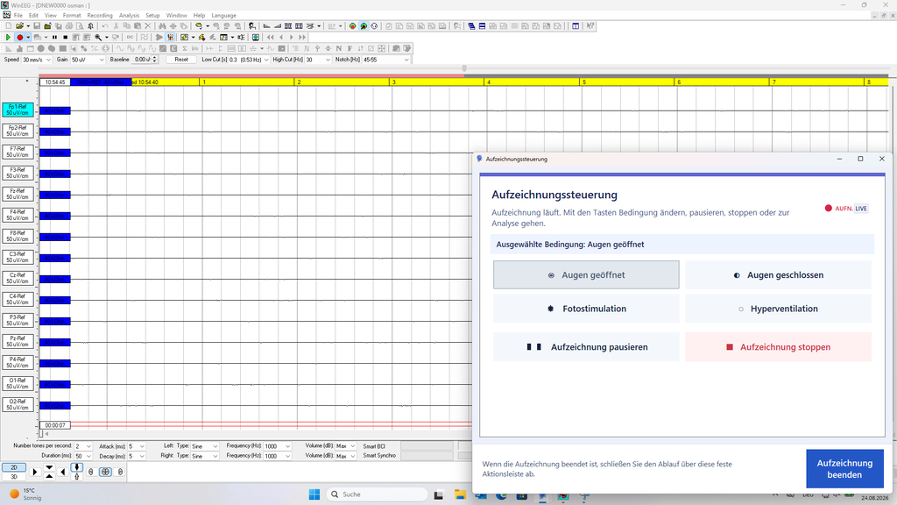The width and height of the screenshot is (897, 505).
Task: Select Fotostimulation condition
Action: coord(586,309)
